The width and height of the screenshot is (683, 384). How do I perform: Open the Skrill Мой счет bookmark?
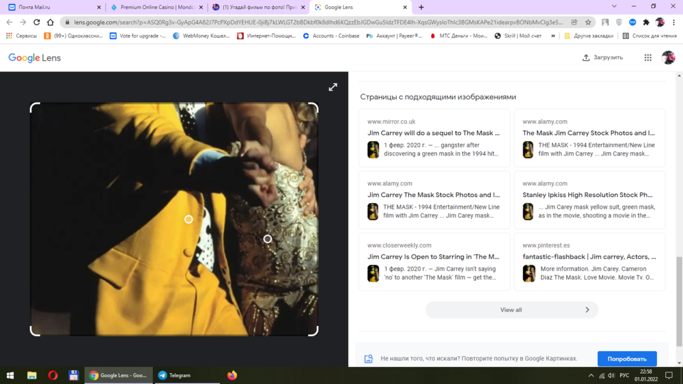(518, 35)
